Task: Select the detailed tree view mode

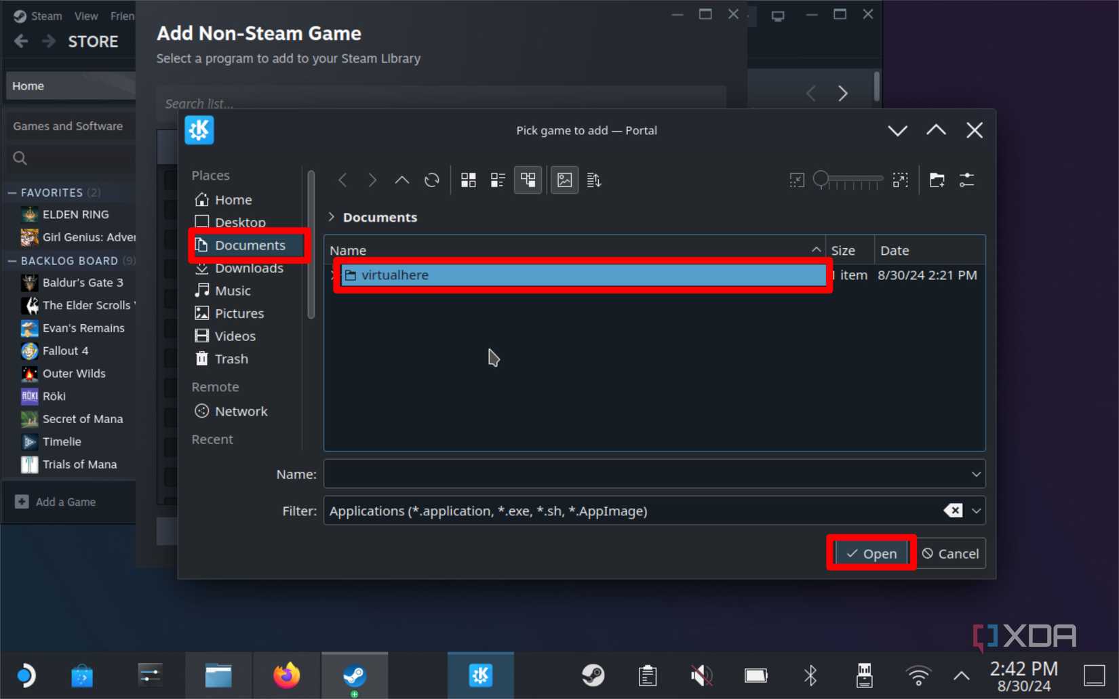Action: click(528, 180)
